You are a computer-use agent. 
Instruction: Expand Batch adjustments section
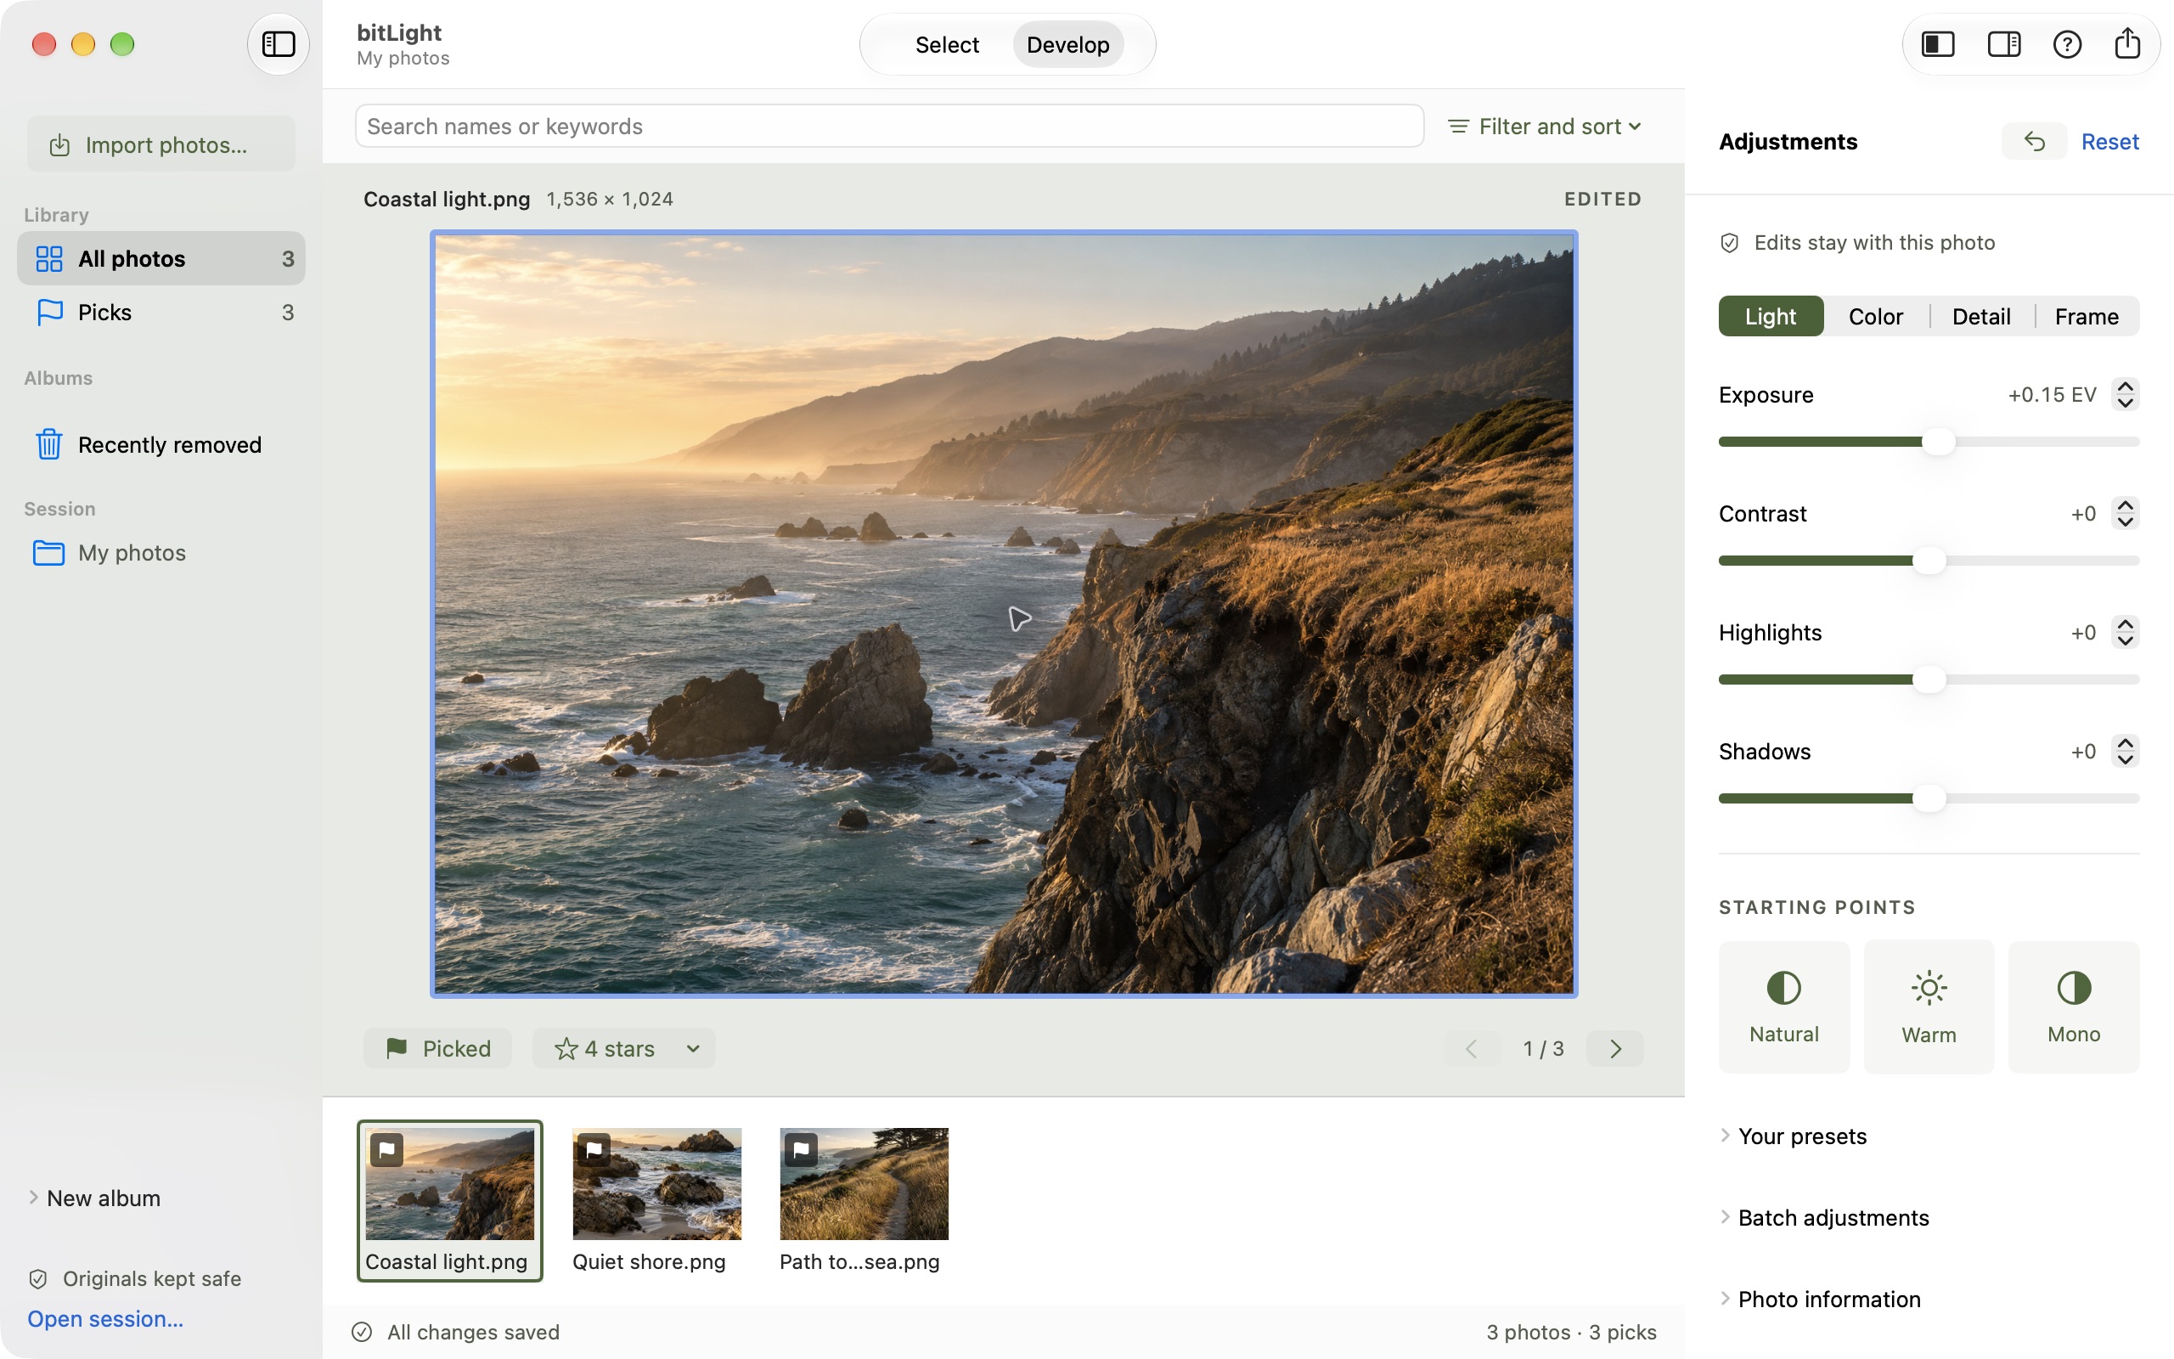(x=1823, y=1217)
